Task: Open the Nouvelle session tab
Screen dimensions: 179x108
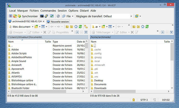Action: [58, 21]
